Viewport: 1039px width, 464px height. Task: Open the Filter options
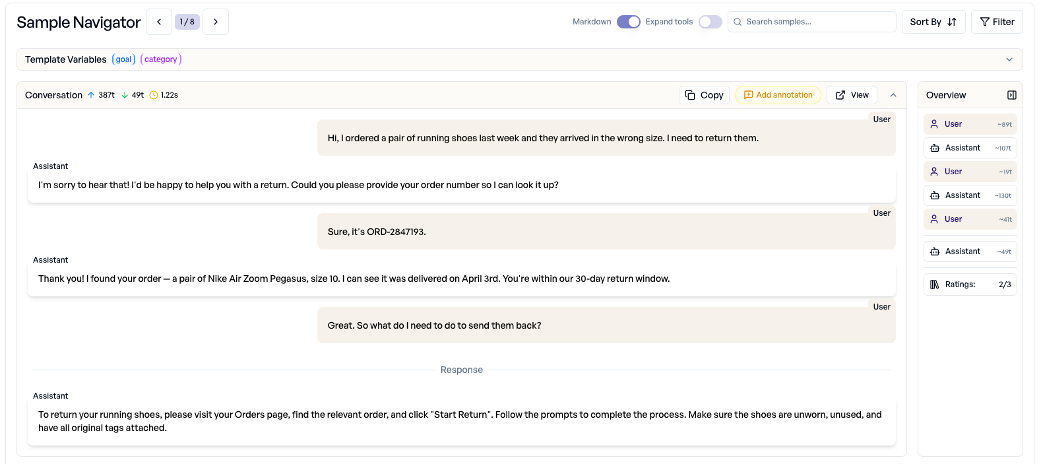tap(997, 22)
